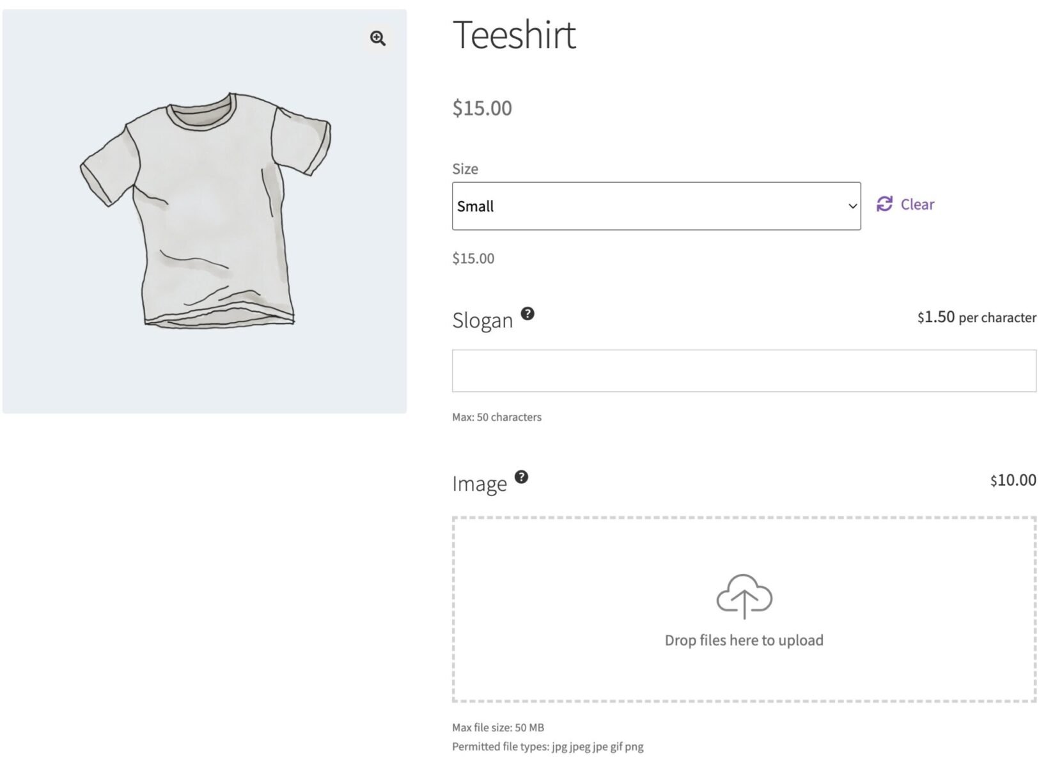Viewport: 1046px width, 767px height.
Task: Click the 'Max: 50 characters' note
Action: tap(496, 417)
